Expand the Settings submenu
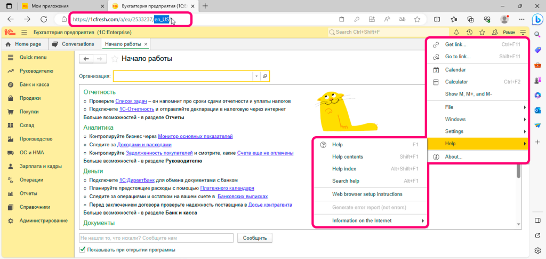 (x=477, y=131)
